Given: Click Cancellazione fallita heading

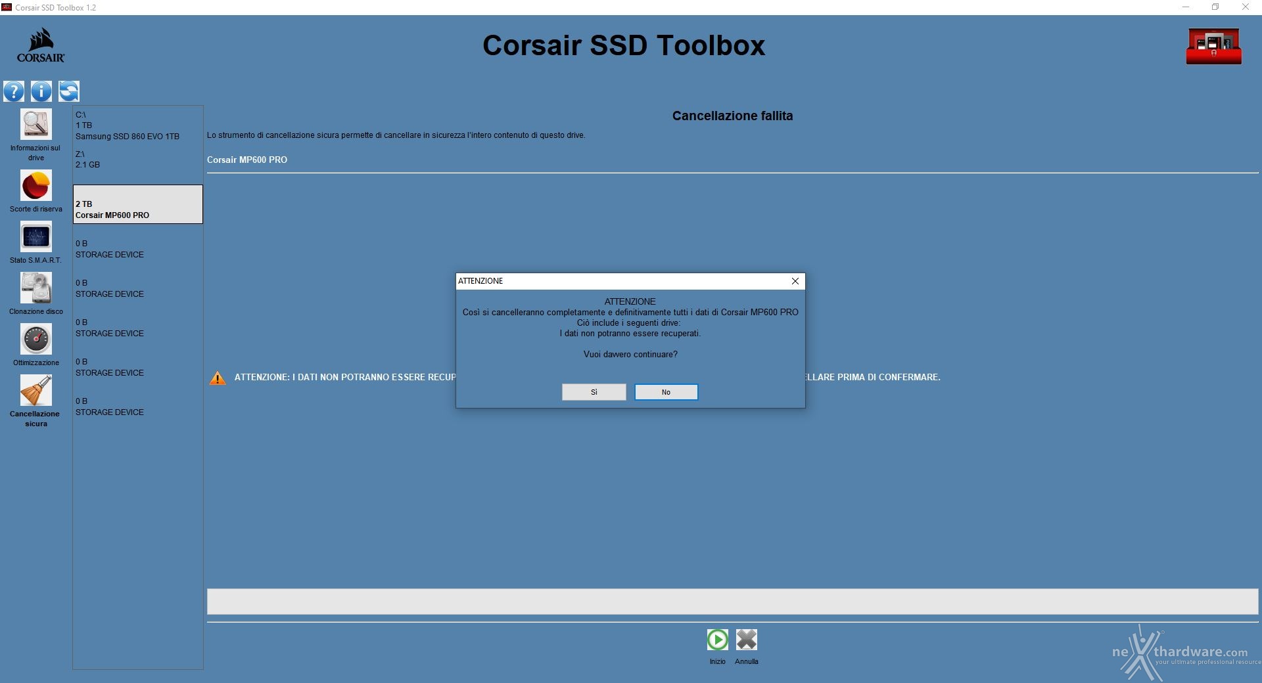Looking at the screenshot, I should [732, 116].
